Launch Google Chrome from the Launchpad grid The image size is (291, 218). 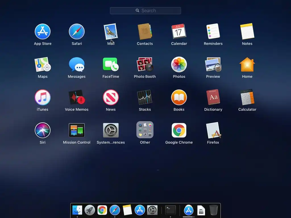point(179,130)
